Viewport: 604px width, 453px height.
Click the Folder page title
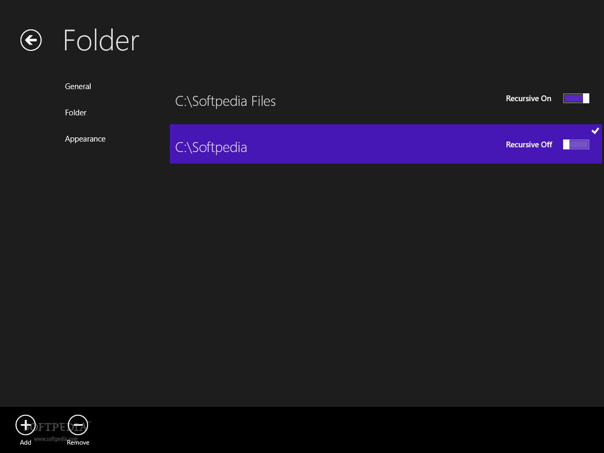click(x=101, y=40)
